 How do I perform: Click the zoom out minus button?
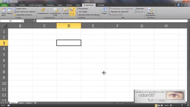171,106
